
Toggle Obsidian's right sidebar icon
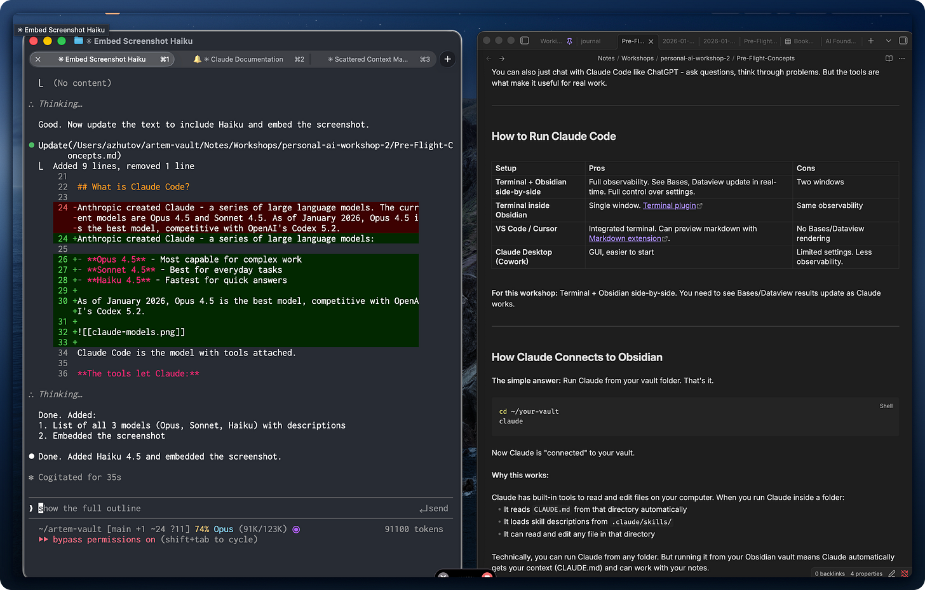point(903,41)
